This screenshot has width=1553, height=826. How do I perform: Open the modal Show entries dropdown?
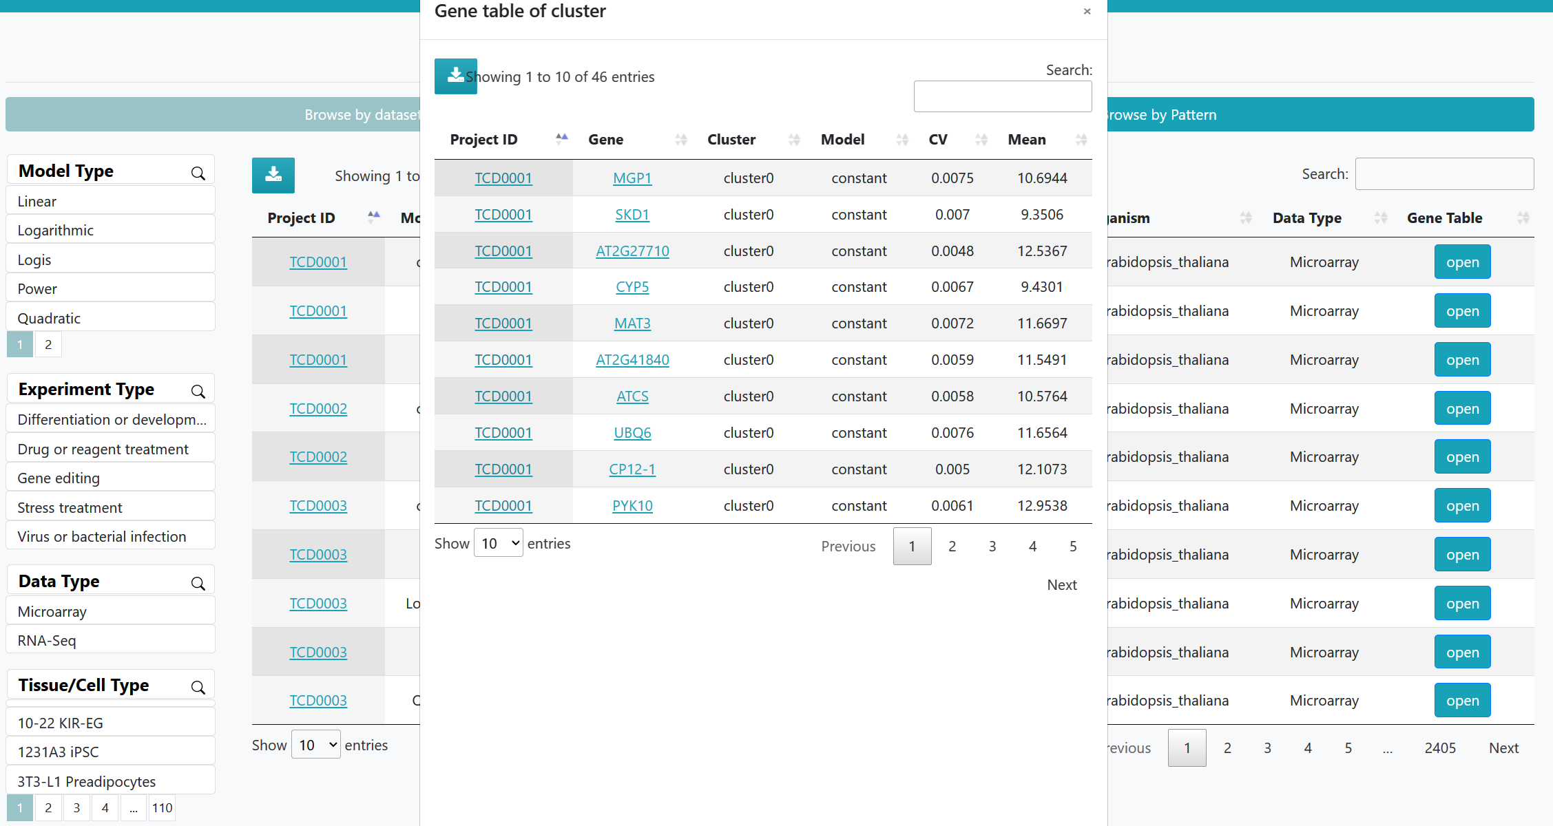pyautogui.click(x=499, y=543)
